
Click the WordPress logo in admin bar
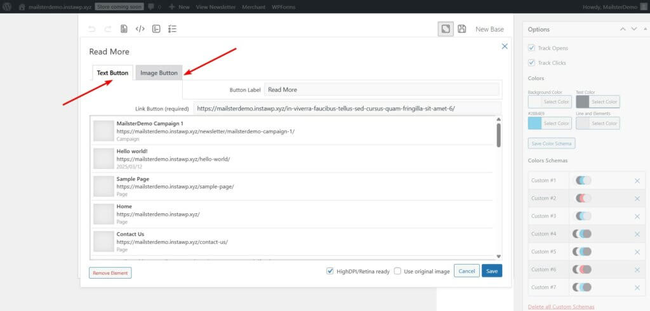point(8,7)
